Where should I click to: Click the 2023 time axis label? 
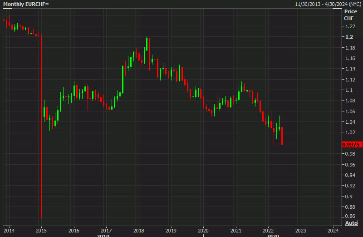(300, 231)
